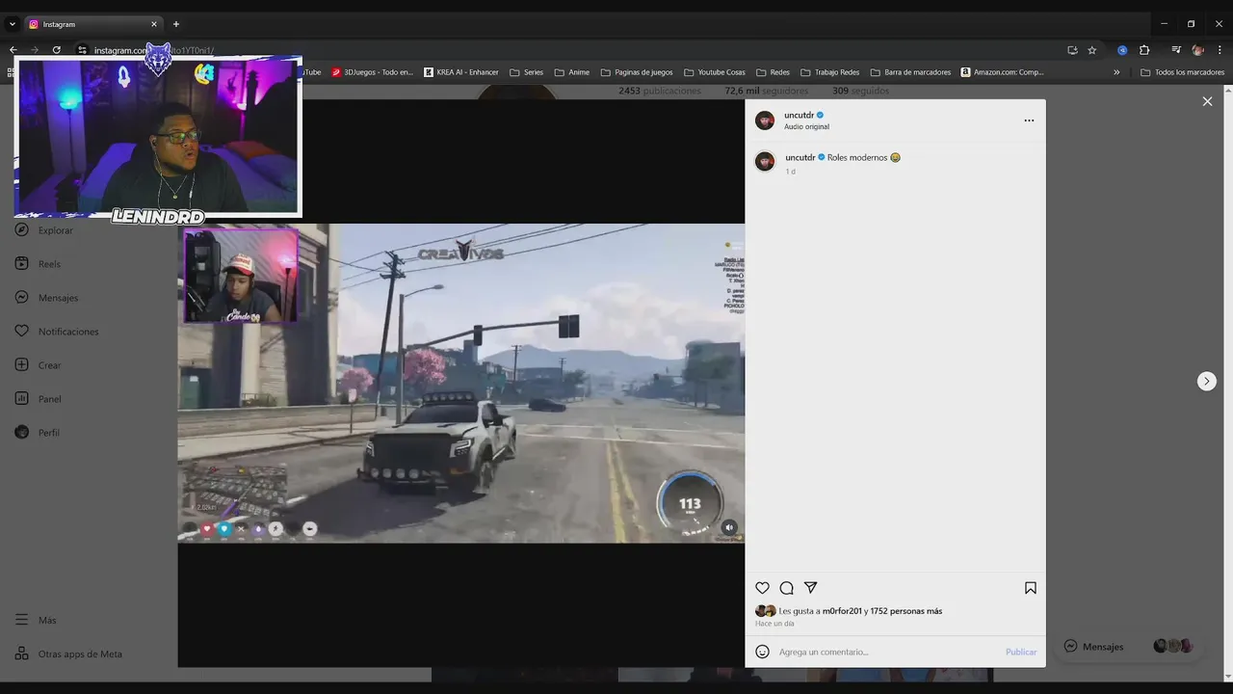Click the comment bubble icon
The width and height of the screenshot is (1233, 694).
tap(786, 588)
